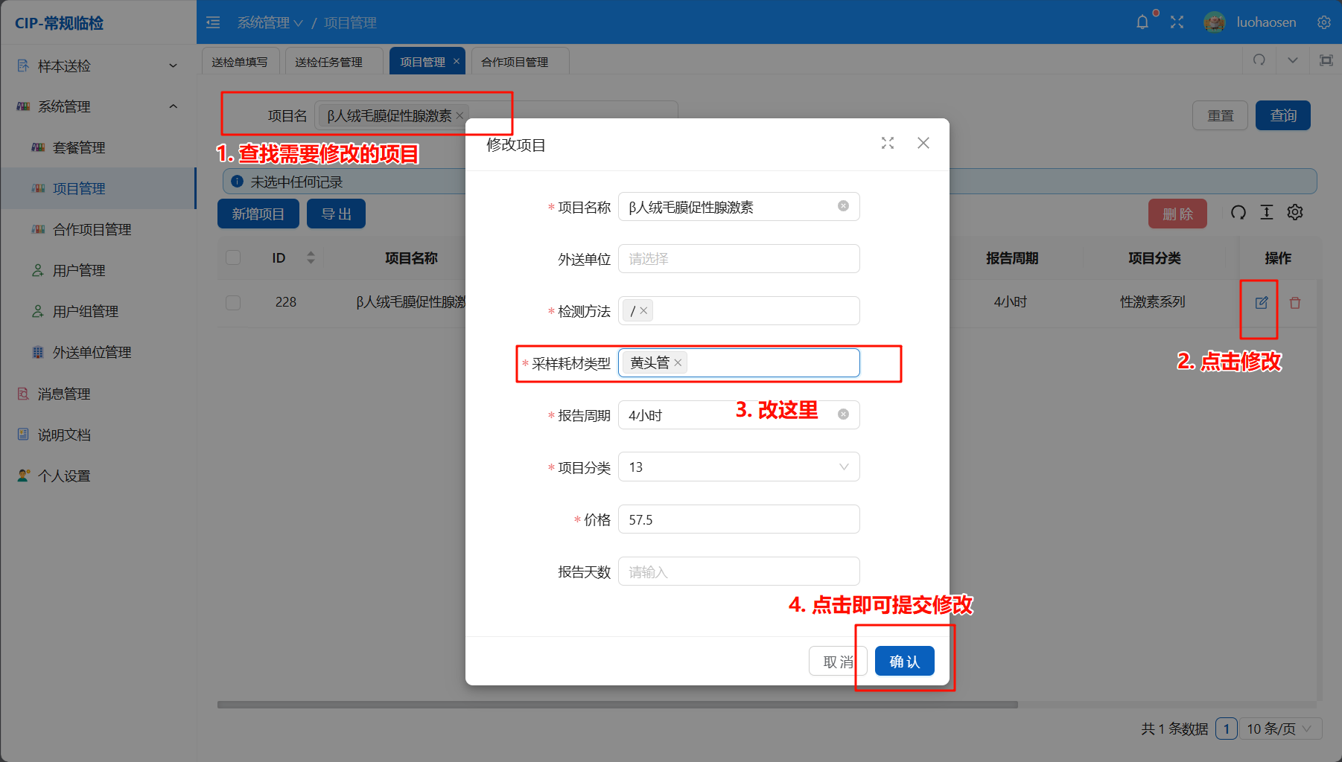Open table column settings gear icon
Image resolution: width=1342 pixels, height=762 pixels.
[x=1295, y=213]
